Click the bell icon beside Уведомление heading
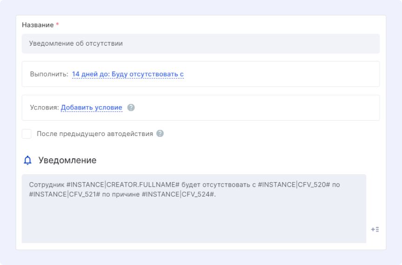The image size is (402, 265). click(x=28, y=160)
